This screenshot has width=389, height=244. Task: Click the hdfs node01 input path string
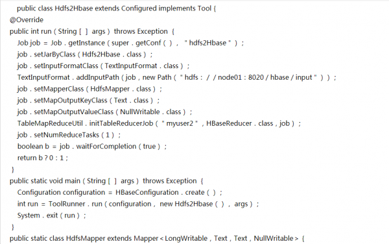click(248, 77)
